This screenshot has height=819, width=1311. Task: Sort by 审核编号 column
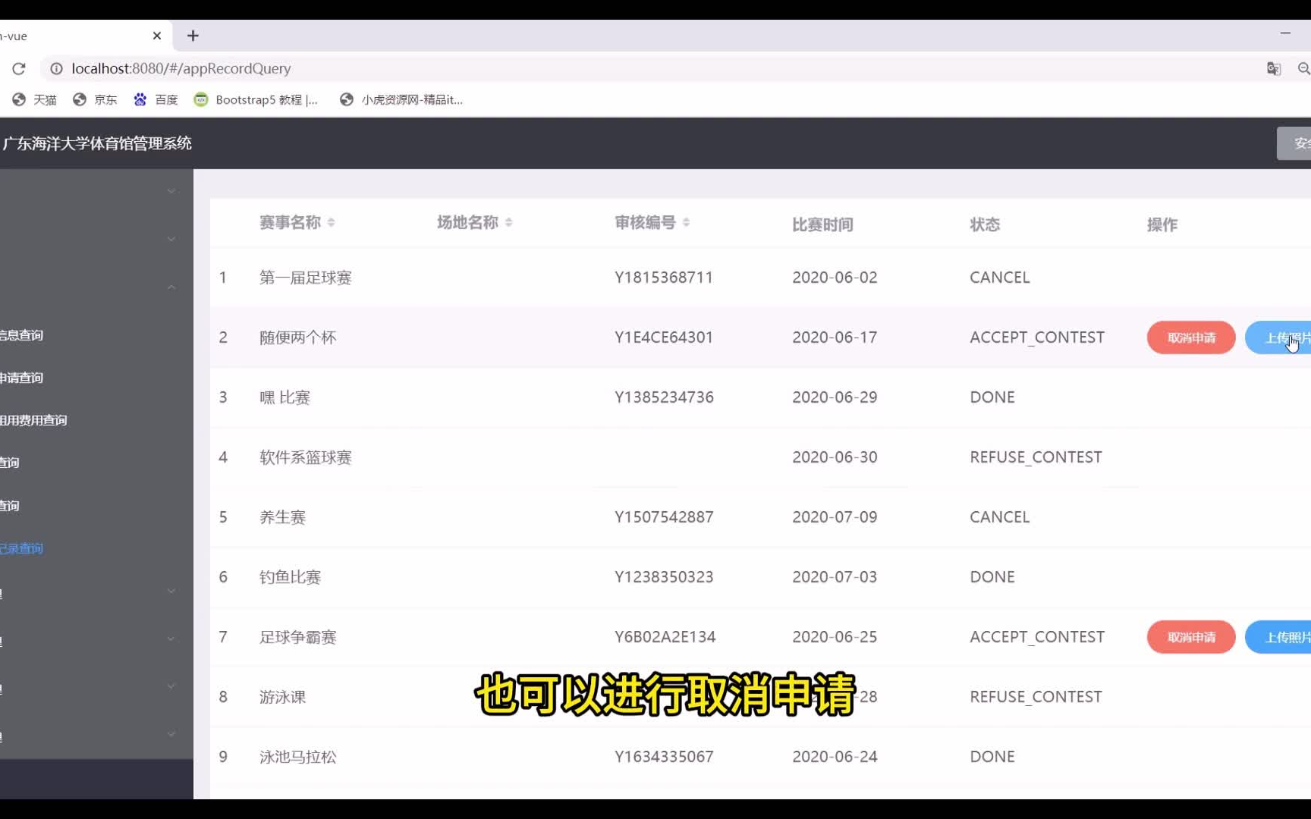point(686,222)
